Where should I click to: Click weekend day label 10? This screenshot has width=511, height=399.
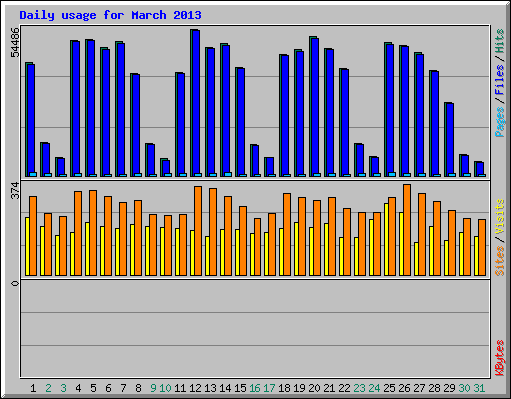coord(165,388)
